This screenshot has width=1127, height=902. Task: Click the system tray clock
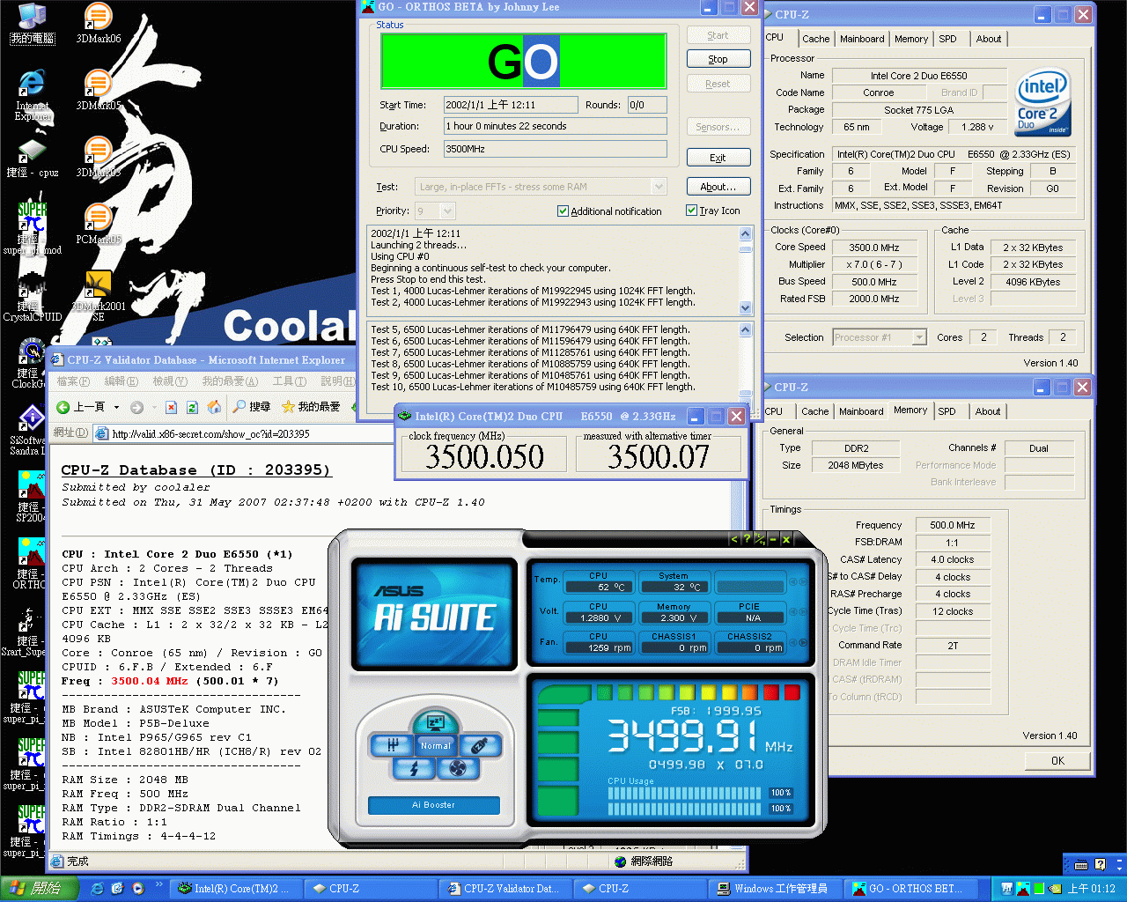[x=1091, y=889]
